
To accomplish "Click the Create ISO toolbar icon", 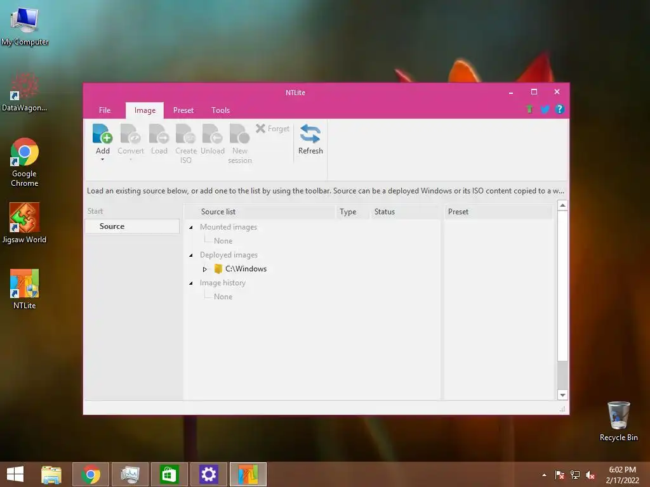I will pos(186,134).
